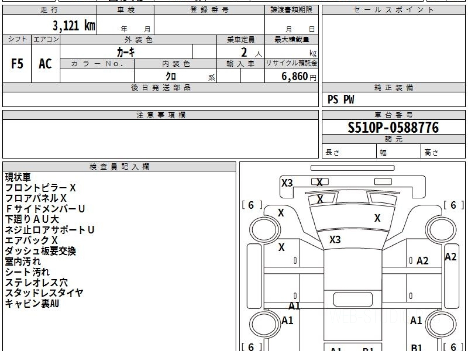Select the note ステレオレス穴
Image resolution: width=468 pixels, height=351 pixels.
[36, 283]
